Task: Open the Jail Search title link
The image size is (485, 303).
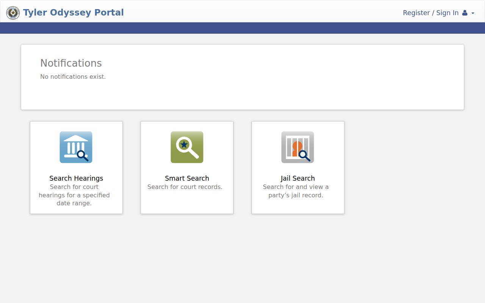Action: (298, 178)
